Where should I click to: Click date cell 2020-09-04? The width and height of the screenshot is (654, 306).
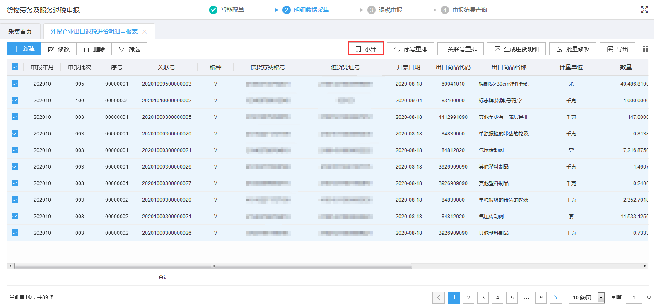[409, 101]
